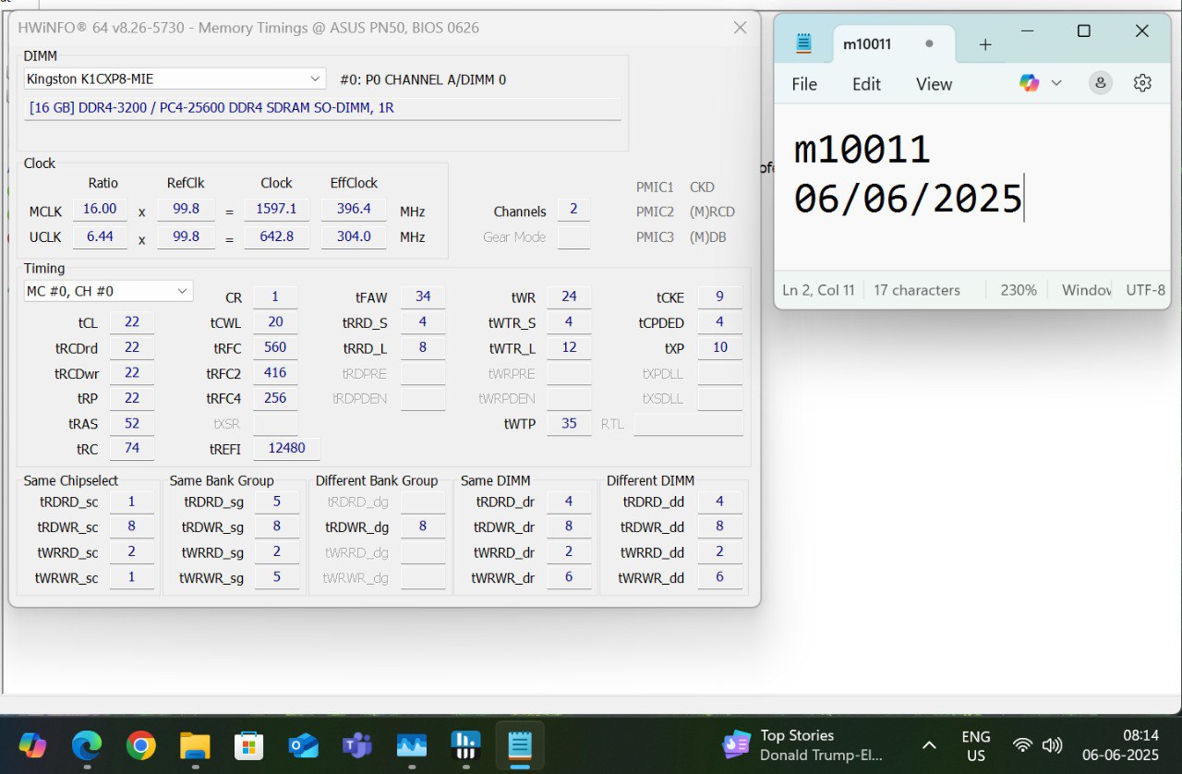Add a new Notepad tab
This screenshot has height=774, width=1182.
tap(985, 44)
